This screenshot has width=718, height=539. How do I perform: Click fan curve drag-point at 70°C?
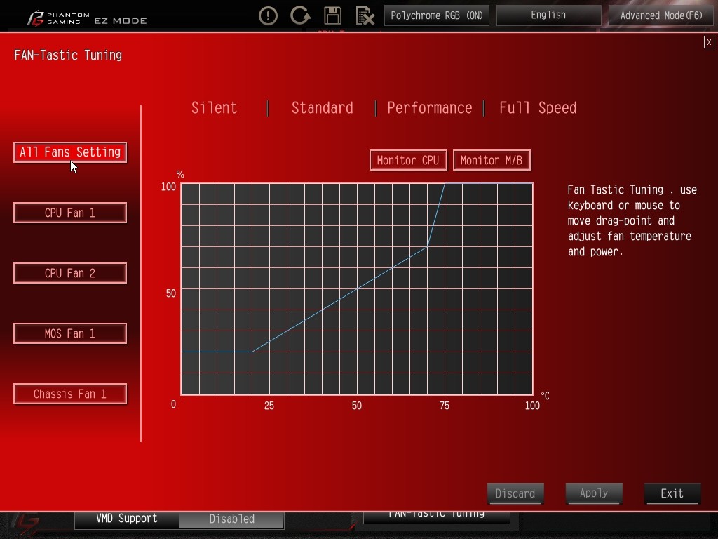tap(427, 247)
